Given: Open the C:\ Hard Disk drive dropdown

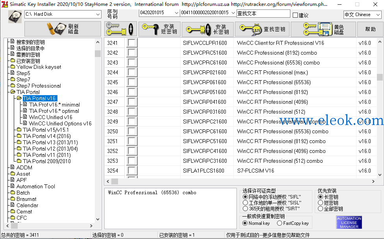Looking at the screenshot, I should tap(98, 14).
